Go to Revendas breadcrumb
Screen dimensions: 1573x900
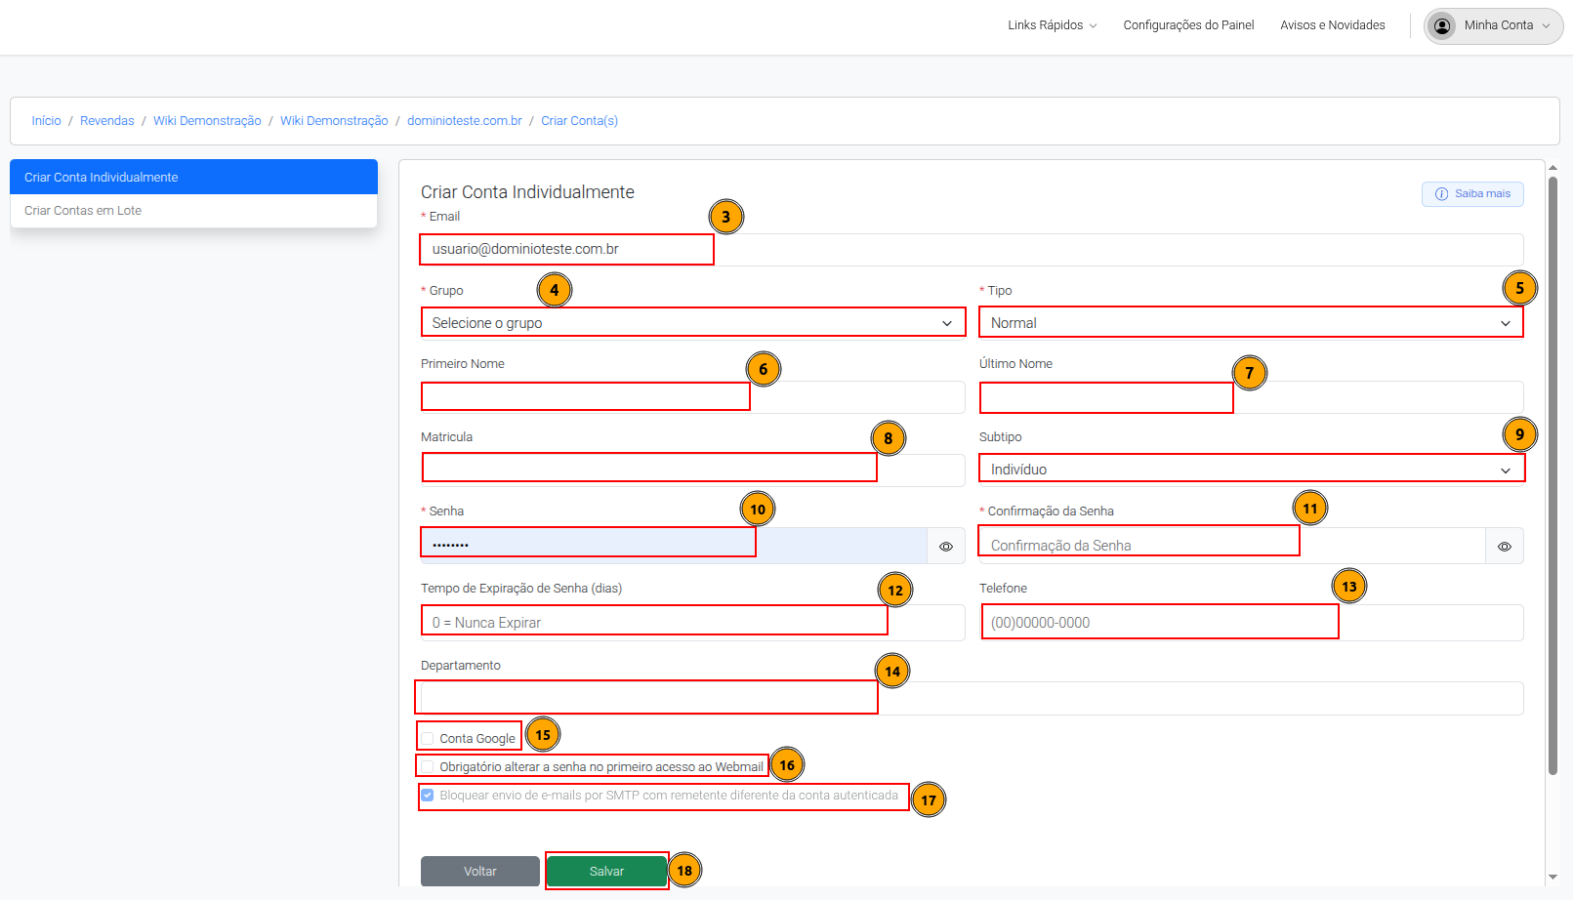coord(107,121)
